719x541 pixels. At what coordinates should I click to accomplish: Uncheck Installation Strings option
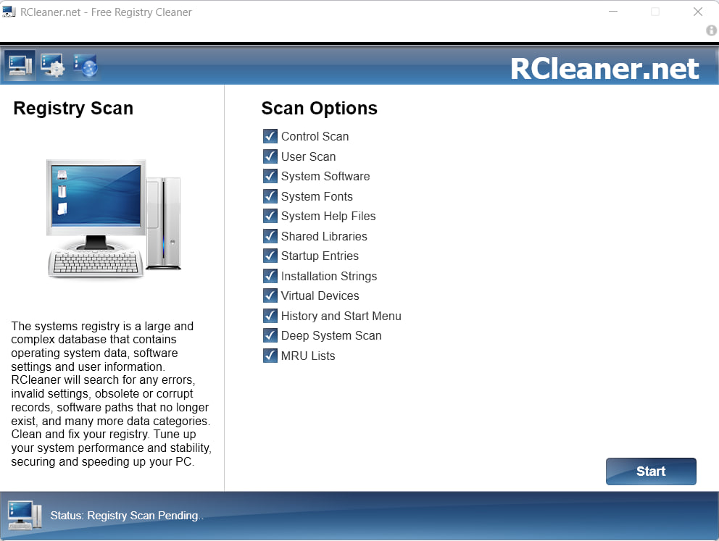[x=270, y=276]
